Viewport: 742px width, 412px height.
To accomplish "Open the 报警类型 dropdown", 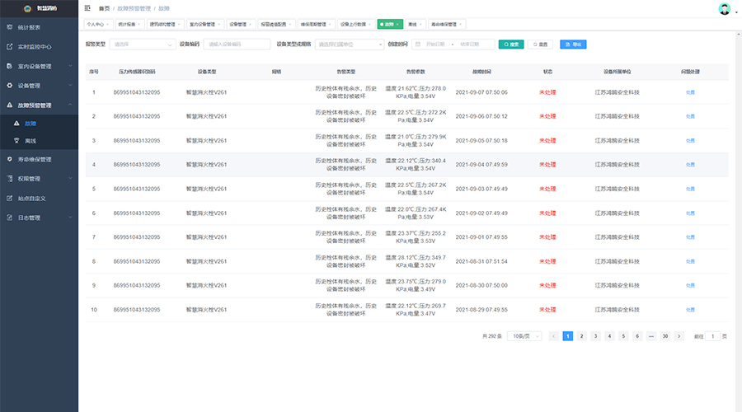I will pyautogui.click(x=141, y=44).
